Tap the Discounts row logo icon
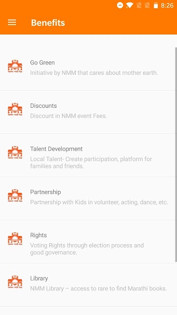This screenshot has height=315, width=177. click(x=15, y=109)
